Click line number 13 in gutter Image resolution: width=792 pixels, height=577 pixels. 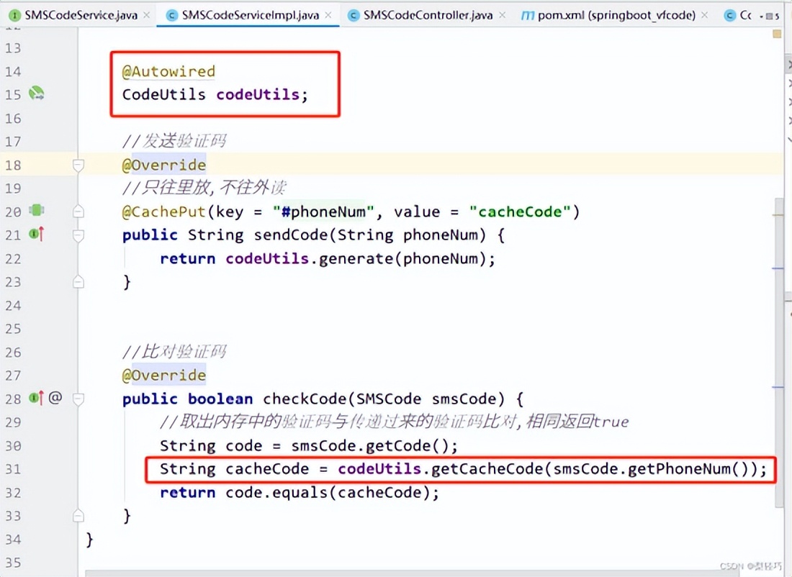point(13,48)
